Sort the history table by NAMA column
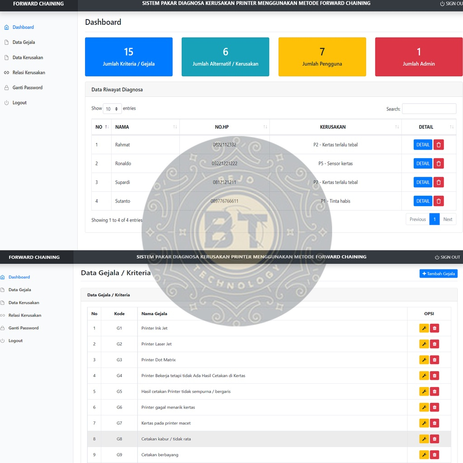463x463 pixels. tap(145, 127)
